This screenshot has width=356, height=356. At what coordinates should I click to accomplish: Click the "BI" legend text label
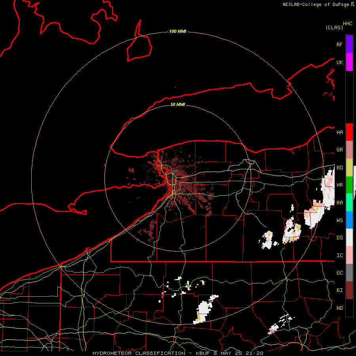pos(339,290)
